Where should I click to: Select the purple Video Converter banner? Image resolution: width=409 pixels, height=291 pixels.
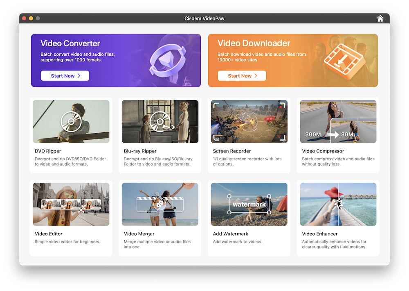pyautogui.click(x=116, y=60)
